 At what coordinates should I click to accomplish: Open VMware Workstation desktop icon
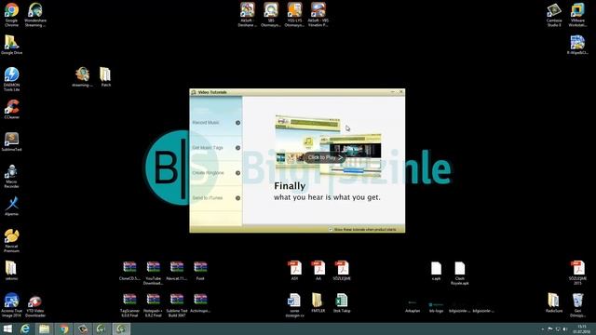tap(577, 15)
